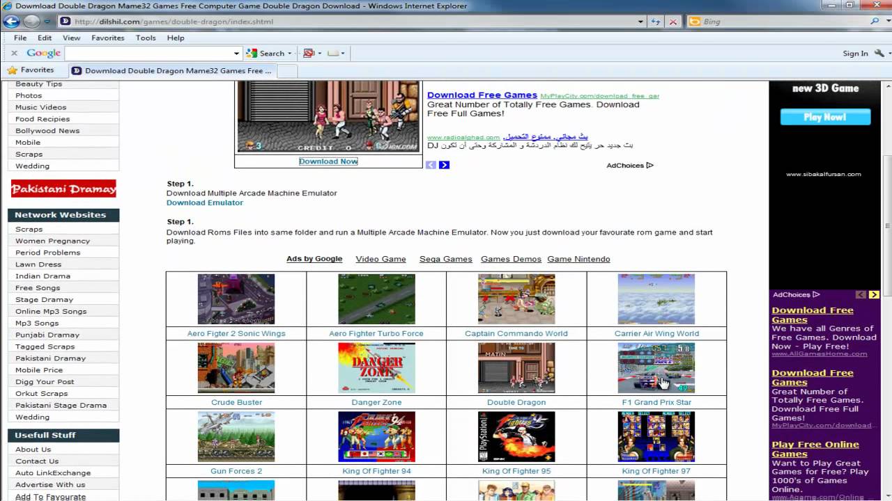
Task: Click the F1 Grand Prix Star thumbnail
Action: pos(656,367)
